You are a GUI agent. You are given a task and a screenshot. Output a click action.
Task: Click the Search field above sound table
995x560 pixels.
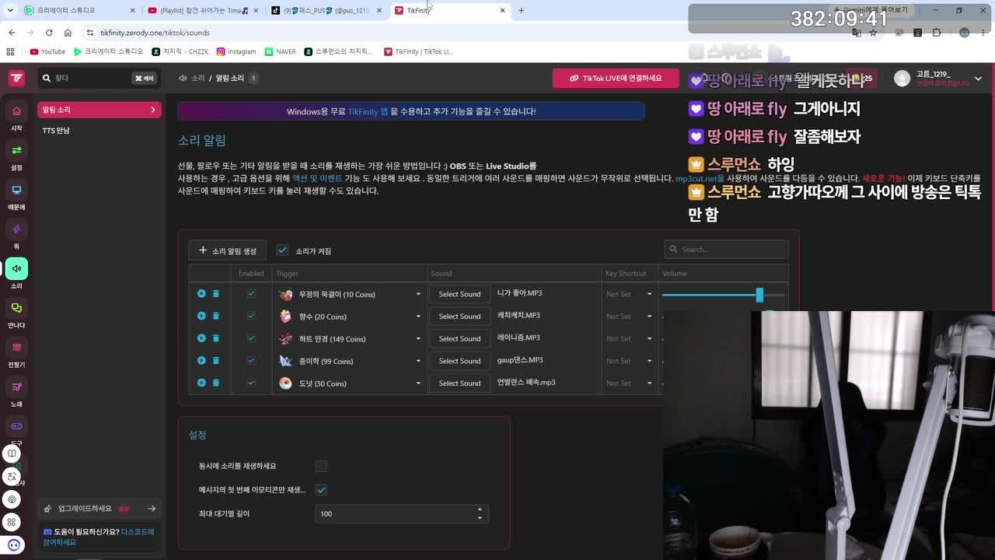[726, 250]
